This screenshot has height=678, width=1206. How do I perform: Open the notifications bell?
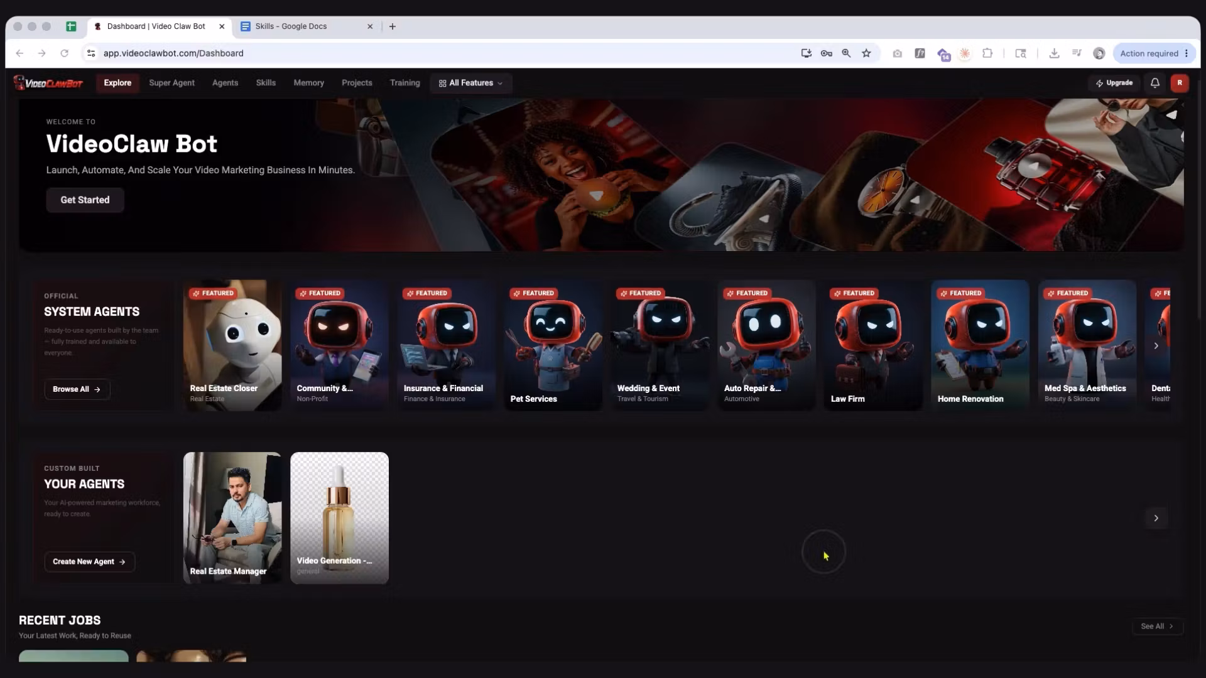pos(1154,83)
